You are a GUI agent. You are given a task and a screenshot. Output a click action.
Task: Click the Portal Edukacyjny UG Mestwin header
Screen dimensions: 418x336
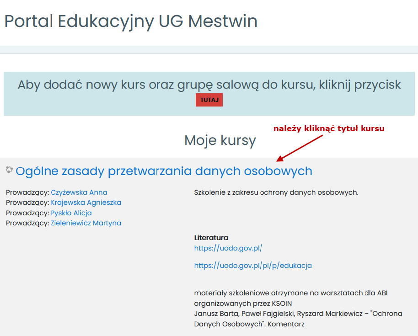tap(130, 21)
